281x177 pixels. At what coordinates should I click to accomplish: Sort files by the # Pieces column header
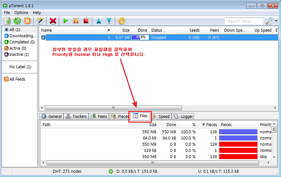pos(207,124)
